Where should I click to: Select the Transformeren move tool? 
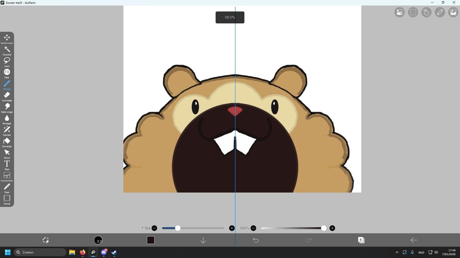tap(7, 38)
